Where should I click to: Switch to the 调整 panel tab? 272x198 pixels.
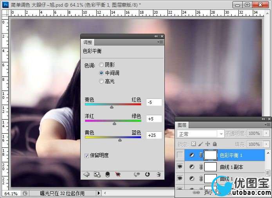pyautogui.click(x=87, y=42)
